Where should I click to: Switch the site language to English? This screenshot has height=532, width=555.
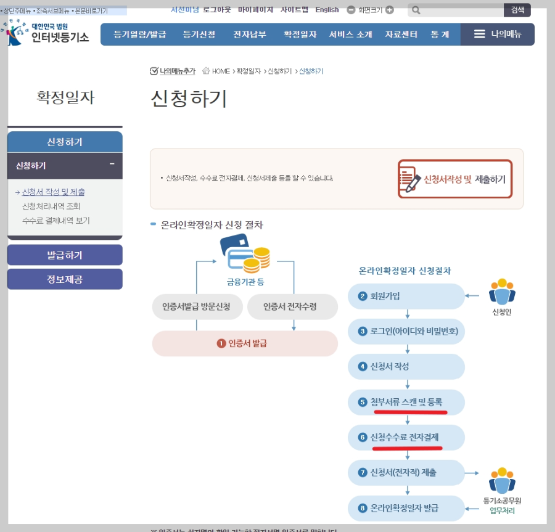coord(326,9)
